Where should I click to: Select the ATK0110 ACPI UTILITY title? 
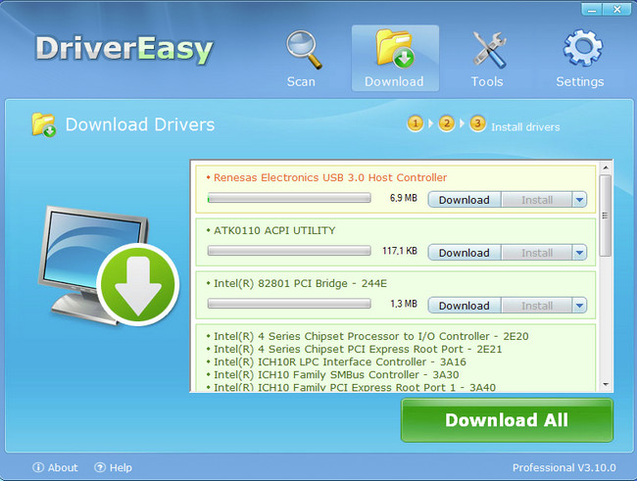coord(274,230)
